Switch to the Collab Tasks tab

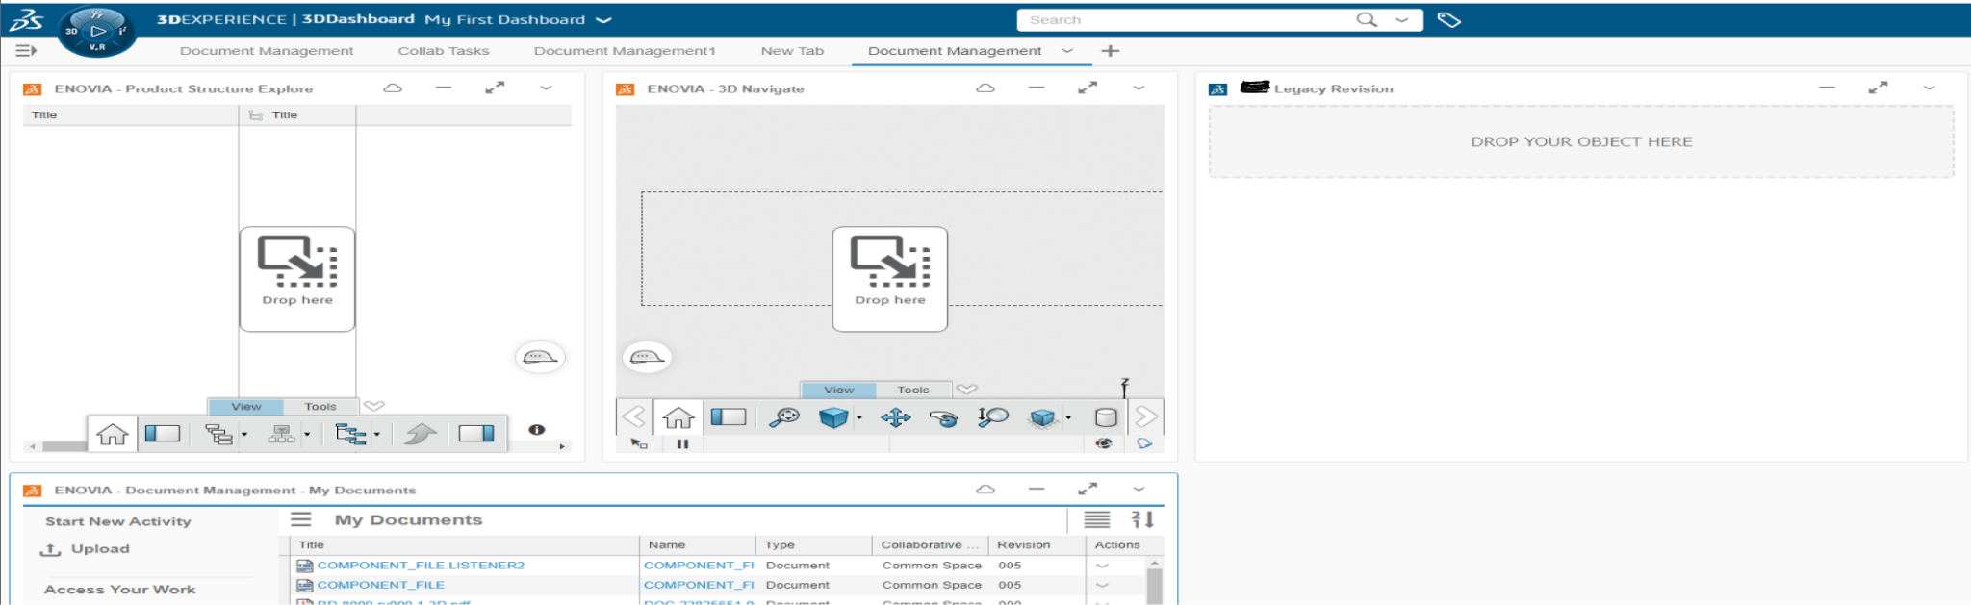(444, 51)
